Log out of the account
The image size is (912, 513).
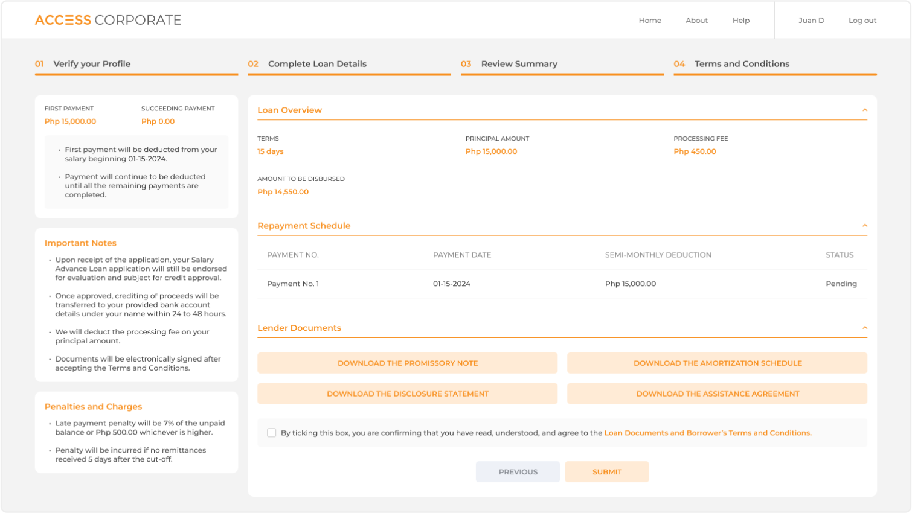862,21
